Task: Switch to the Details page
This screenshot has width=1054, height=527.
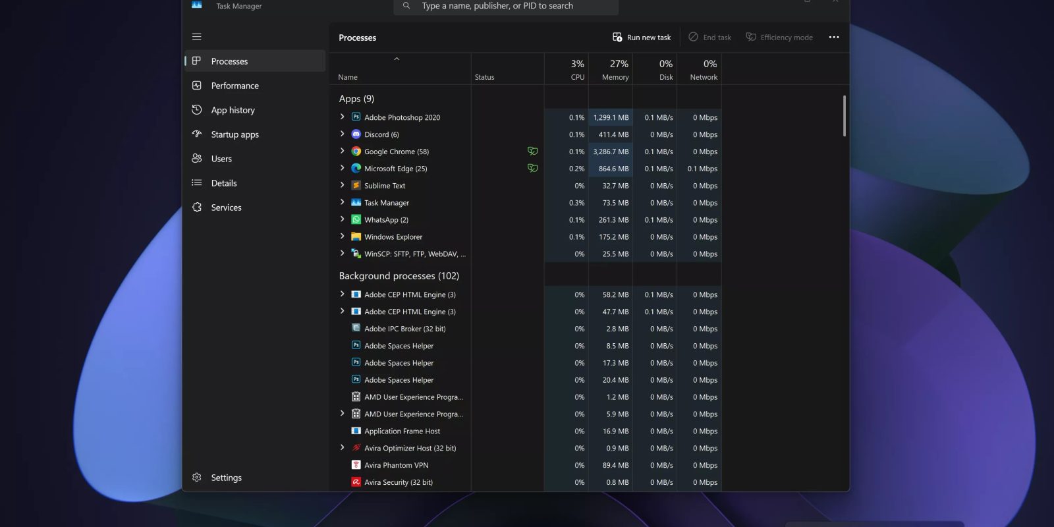Action: coord(255,183)
